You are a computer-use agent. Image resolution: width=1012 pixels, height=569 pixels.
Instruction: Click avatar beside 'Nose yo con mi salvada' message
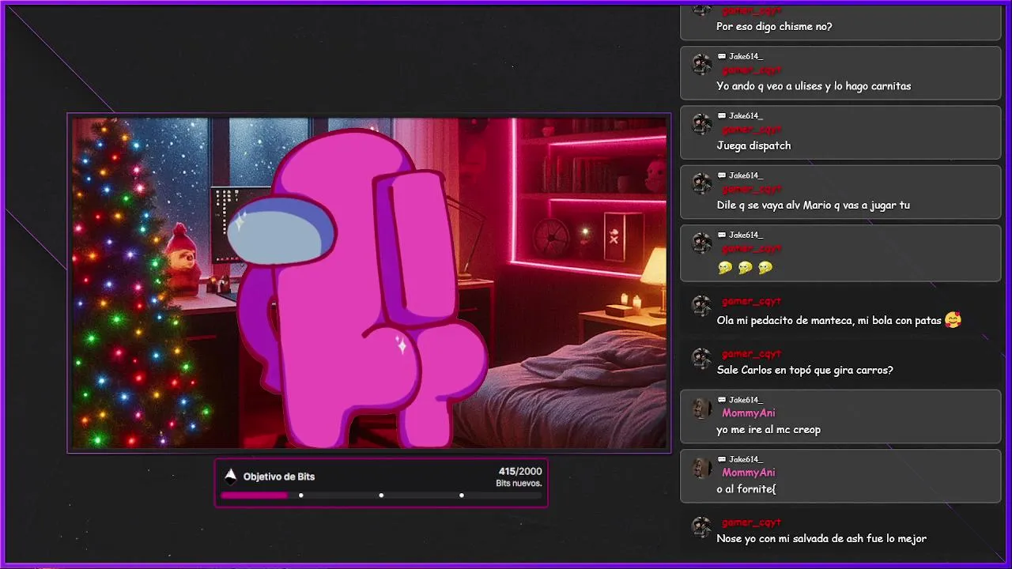coord(701,527)
